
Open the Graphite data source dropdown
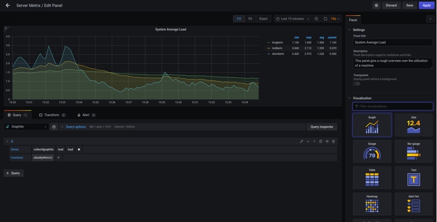tap(26, 127)
